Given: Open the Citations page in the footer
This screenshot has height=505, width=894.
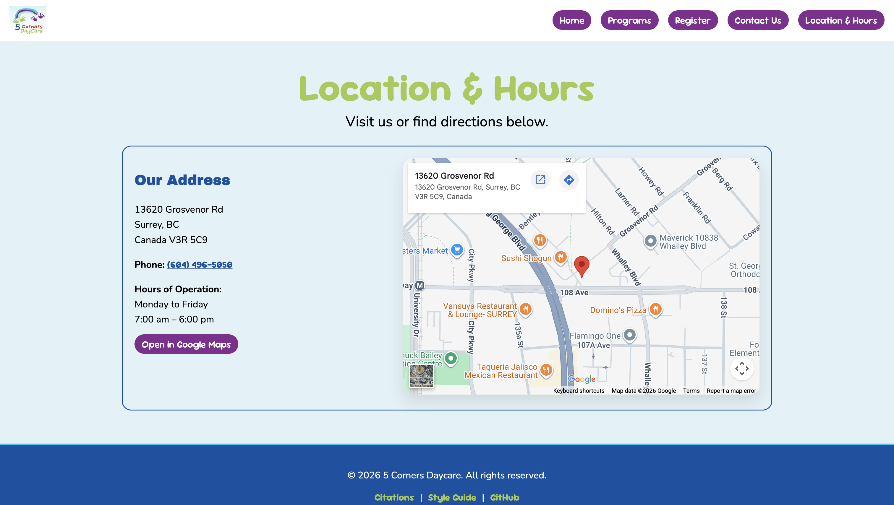Looking at the screenshot, I should click(394, 497).
